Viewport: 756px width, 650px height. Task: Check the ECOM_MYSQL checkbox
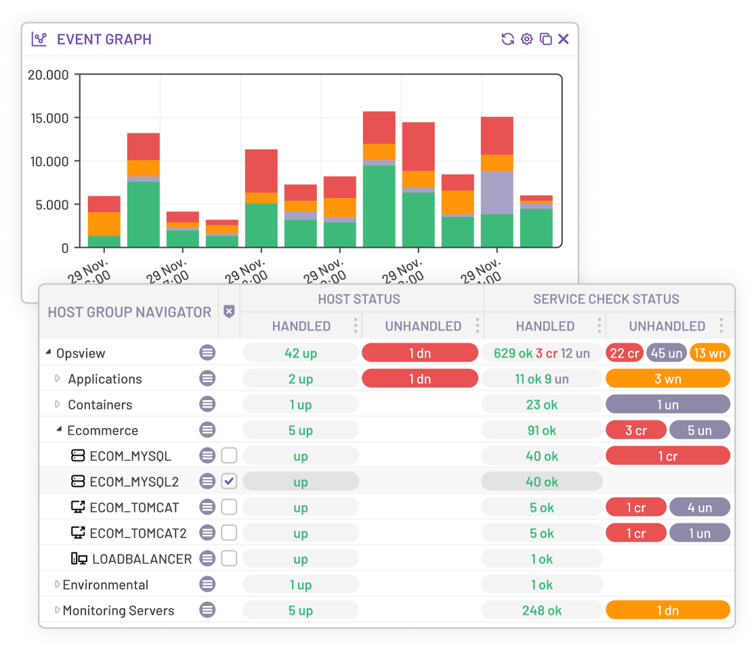[229, 456]
